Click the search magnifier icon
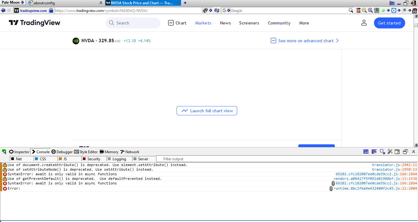Viewport: 418px width, 222px height. point(351,10)
